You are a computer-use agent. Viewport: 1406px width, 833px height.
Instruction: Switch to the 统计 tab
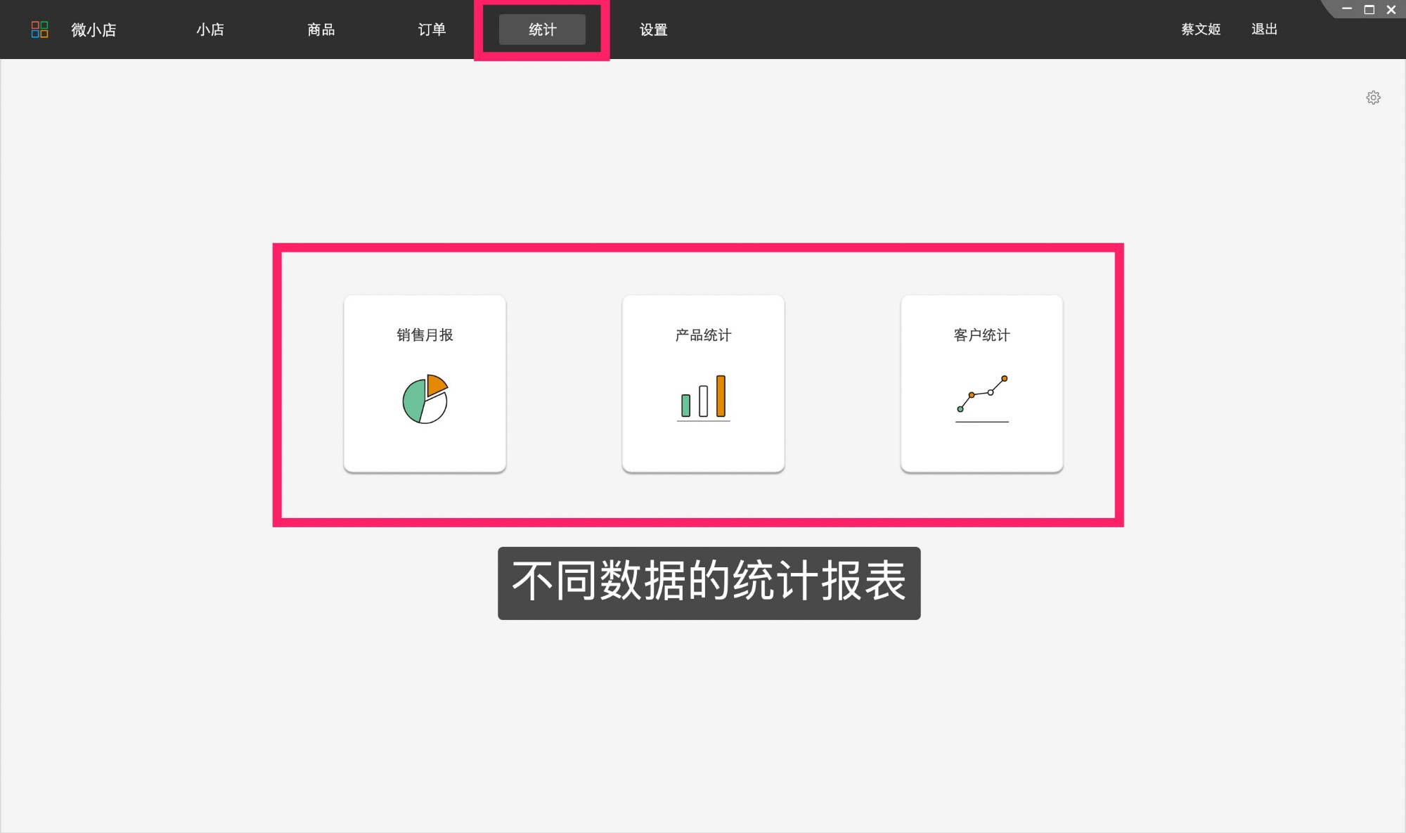pos(541,30)
